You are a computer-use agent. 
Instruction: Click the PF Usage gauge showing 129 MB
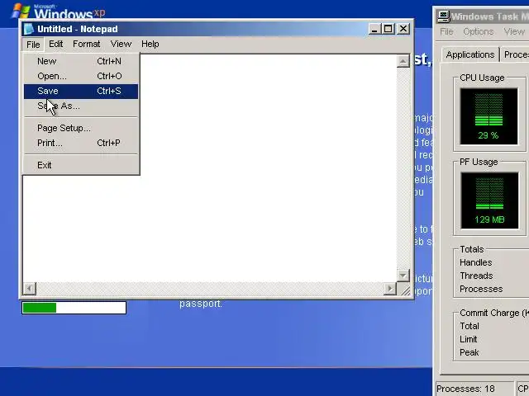coord(489,200)
